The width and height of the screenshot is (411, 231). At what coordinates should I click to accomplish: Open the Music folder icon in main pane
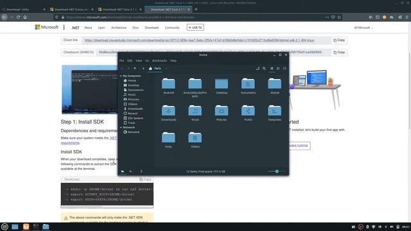(x=195, y=113)
